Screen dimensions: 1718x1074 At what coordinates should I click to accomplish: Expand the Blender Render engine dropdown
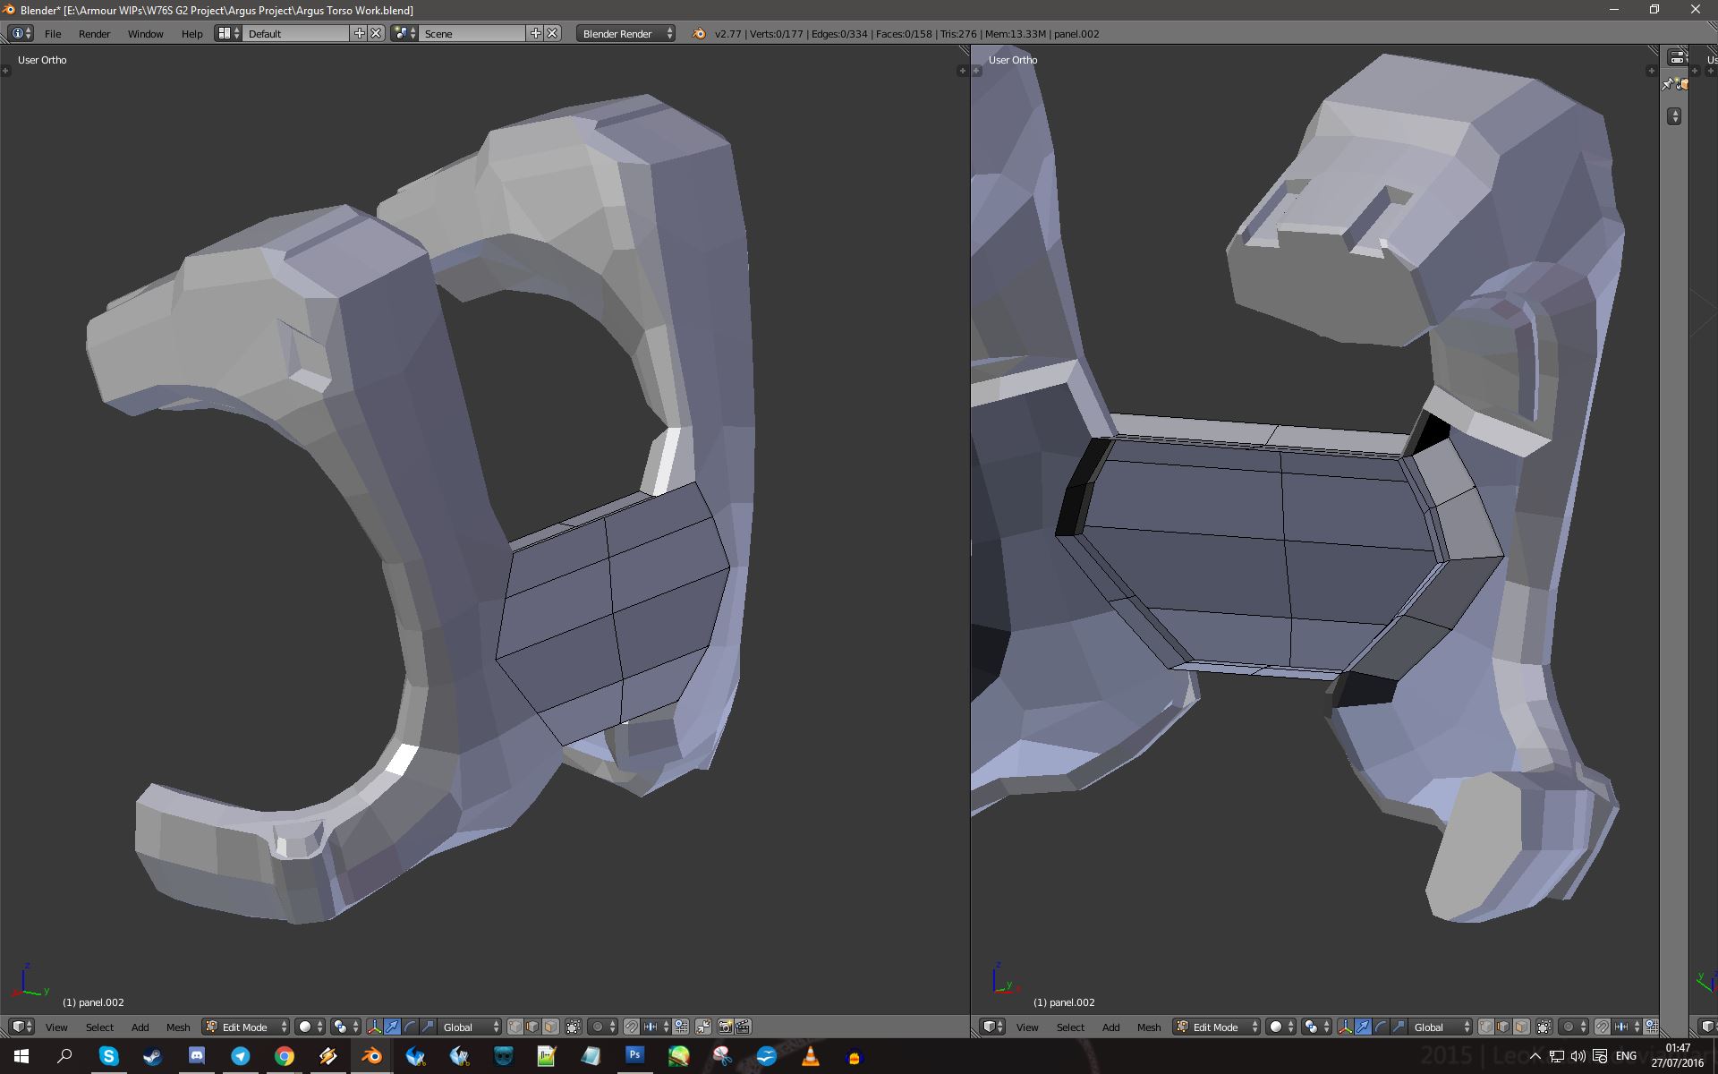626,33
